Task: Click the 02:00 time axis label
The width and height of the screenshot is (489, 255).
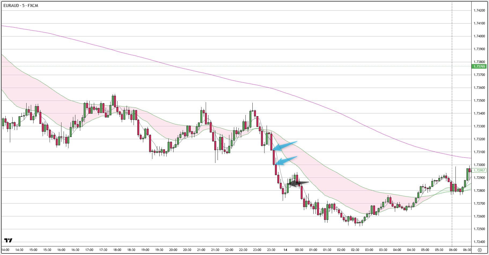Action: point(341,250)
